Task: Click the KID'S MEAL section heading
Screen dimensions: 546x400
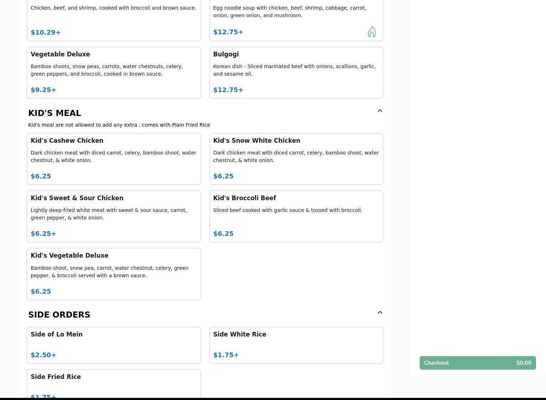Action: [x=55, y=113]
